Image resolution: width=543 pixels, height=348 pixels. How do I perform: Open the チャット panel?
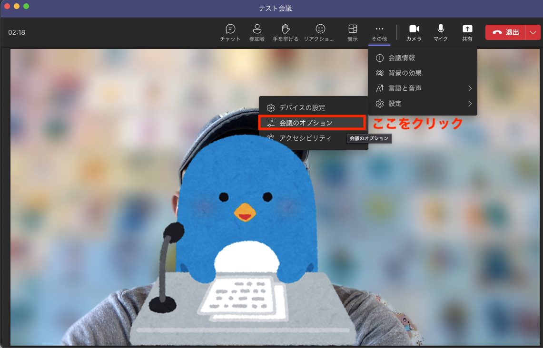pos(230,32)
